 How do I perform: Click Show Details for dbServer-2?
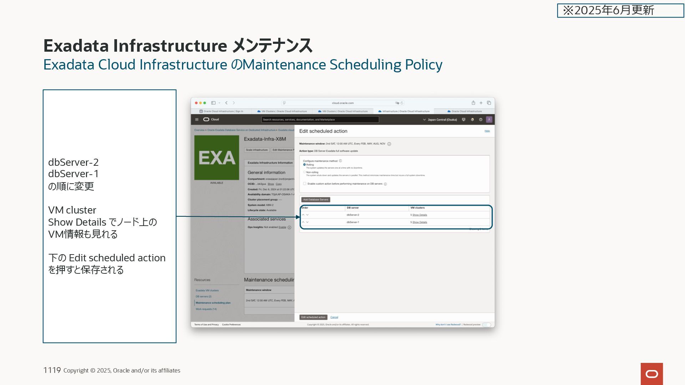pos(420,215)
